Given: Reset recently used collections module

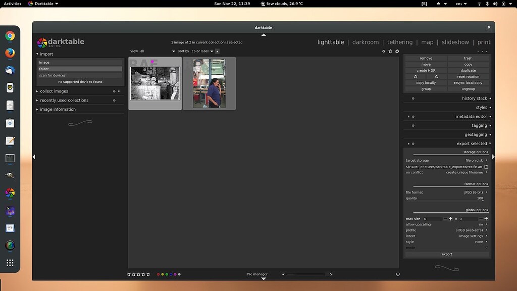Looking at the screenshot, I should 114,101.
